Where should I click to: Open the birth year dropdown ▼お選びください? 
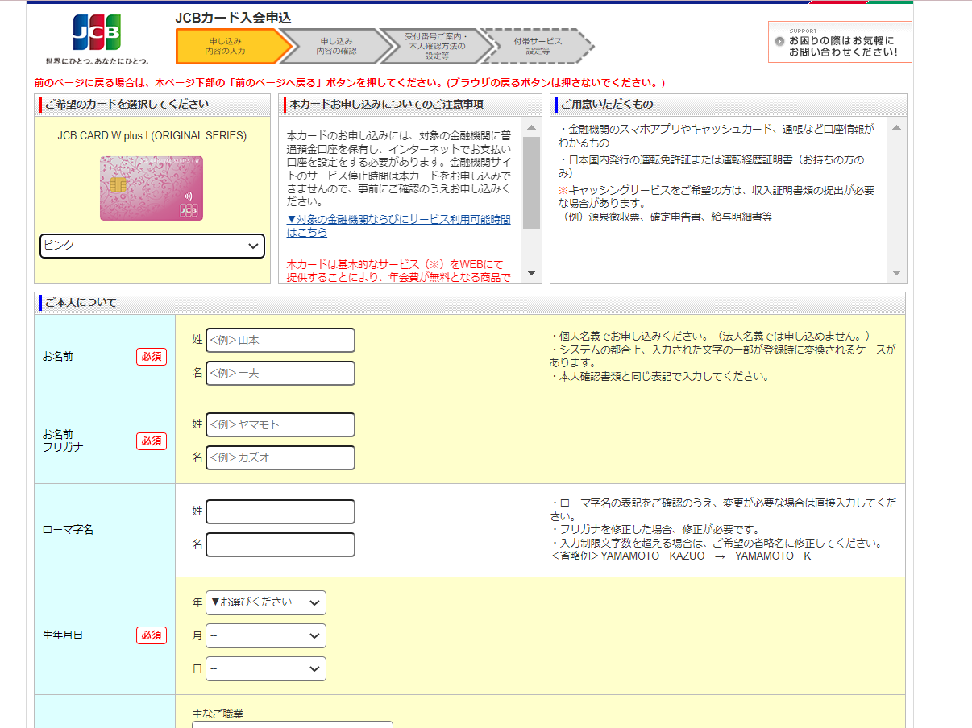(x=266, y=602)
